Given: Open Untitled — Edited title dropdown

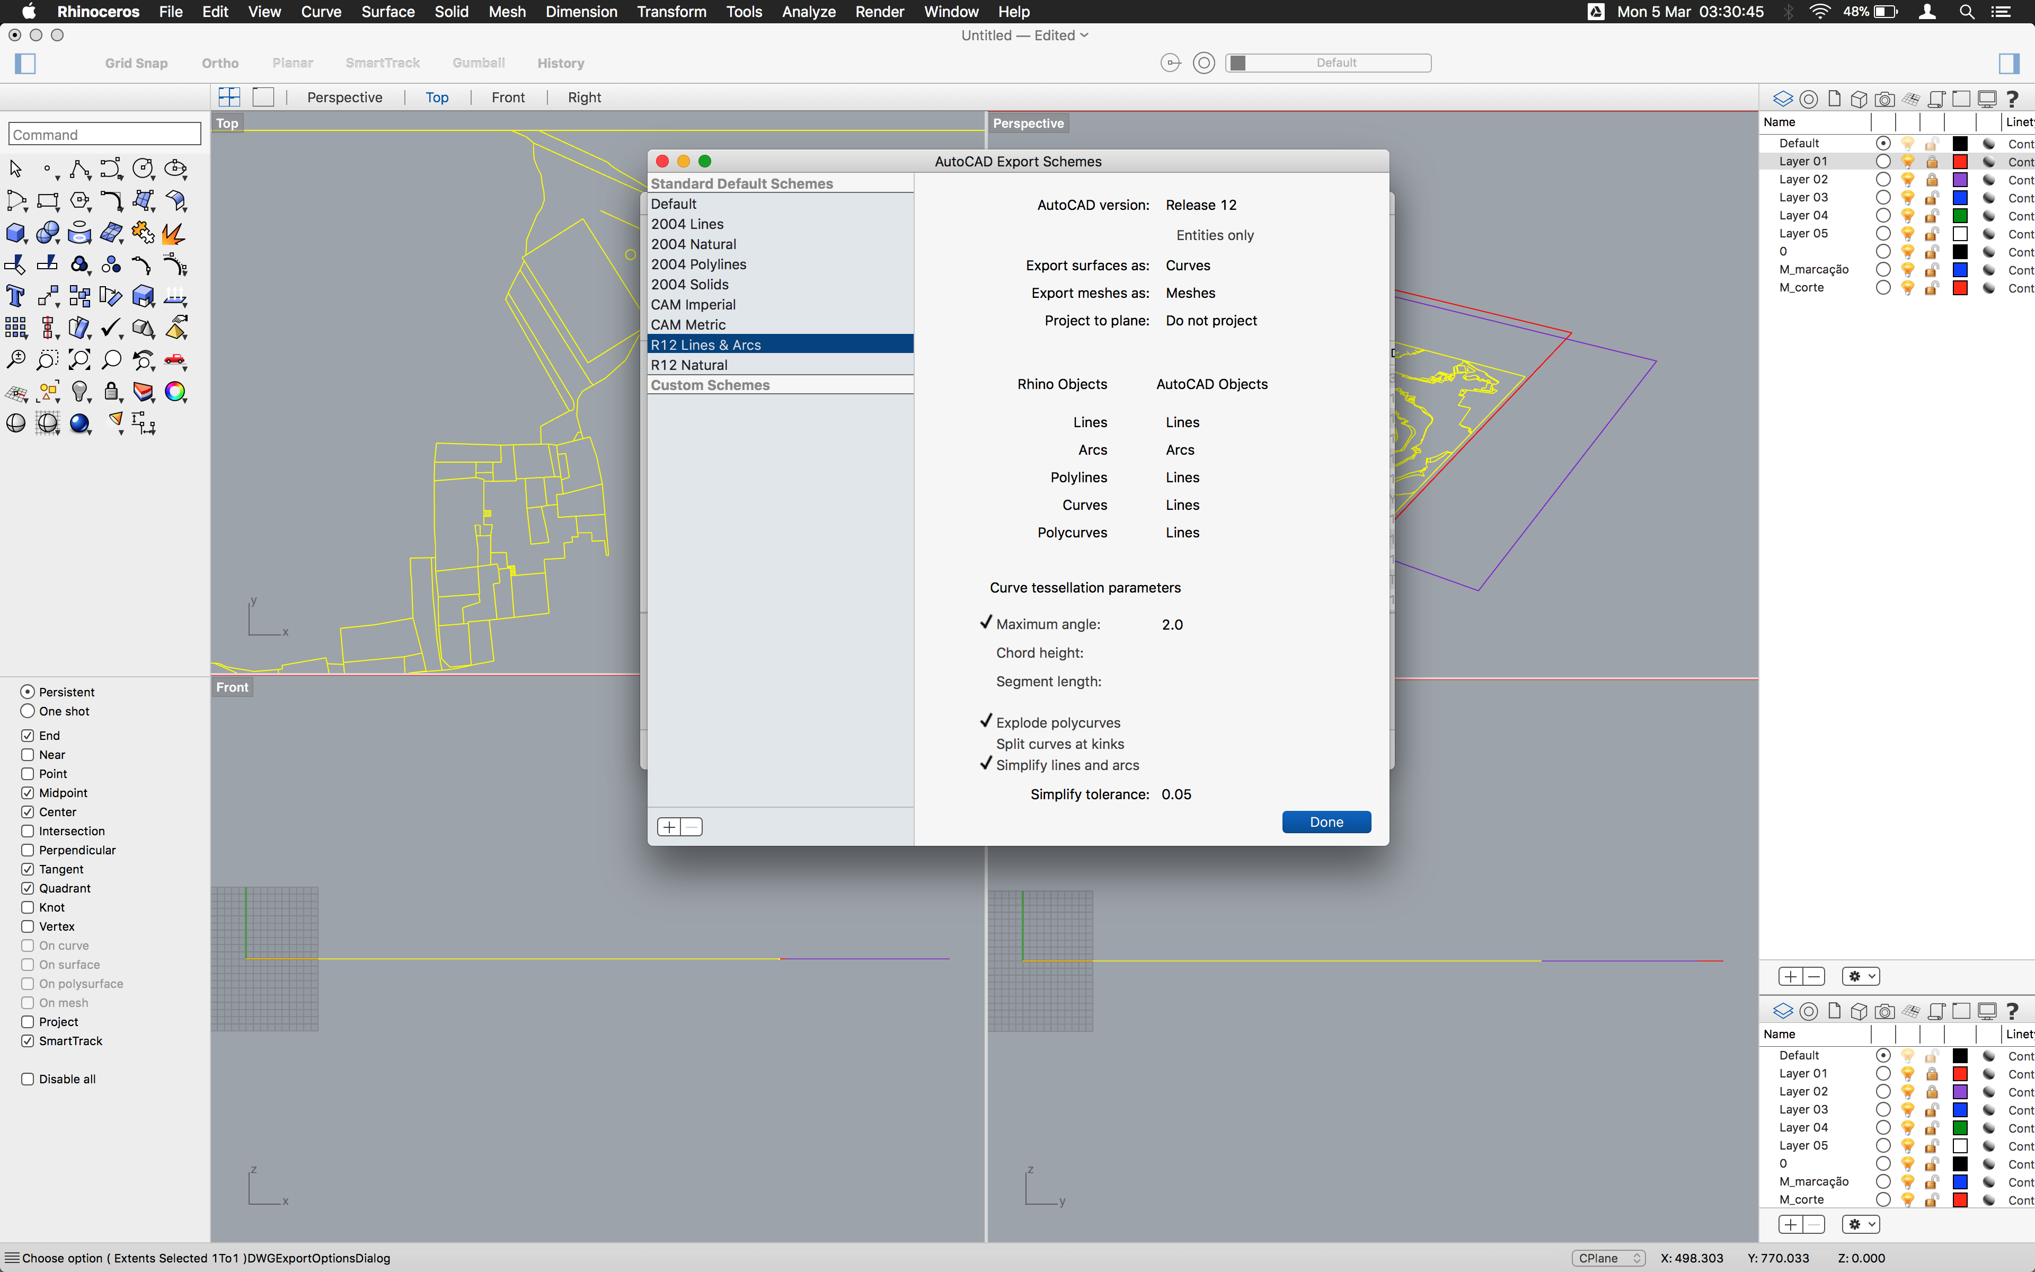Looking at the screenshot, I should (x=1024, y=36).
